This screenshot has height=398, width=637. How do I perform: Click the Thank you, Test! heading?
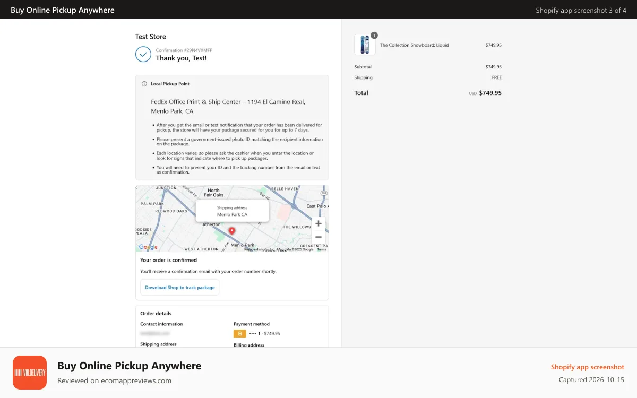pos(182,58)
